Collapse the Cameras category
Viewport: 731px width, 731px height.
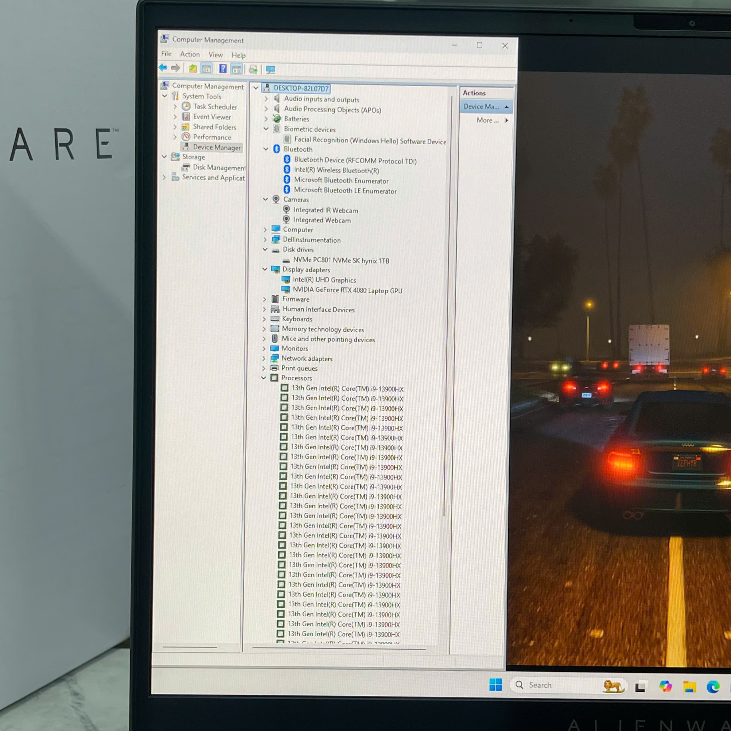click(266, 199)
